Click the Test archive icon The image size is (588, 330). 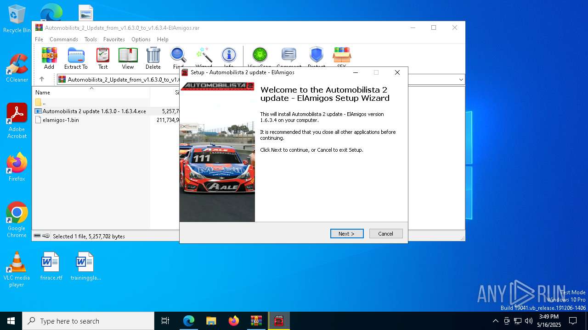point(103,58)
